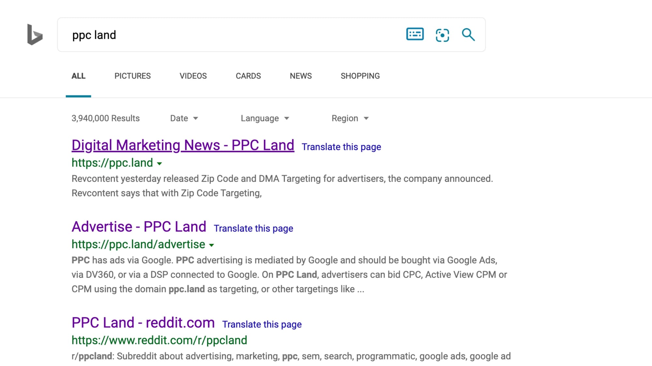This screenshot has width=652, height=366.
Task: Go to the NEWS tab
Action: click(x=301, y=76)
